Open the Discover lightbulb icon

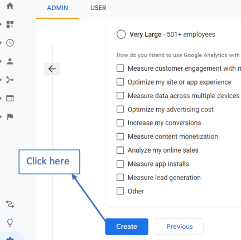point(10,222)
